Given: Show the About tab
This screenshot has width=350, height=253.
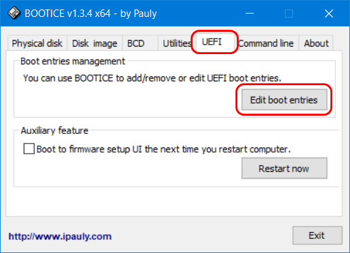Looking at the screenshot, I should [x=316, y=43].
